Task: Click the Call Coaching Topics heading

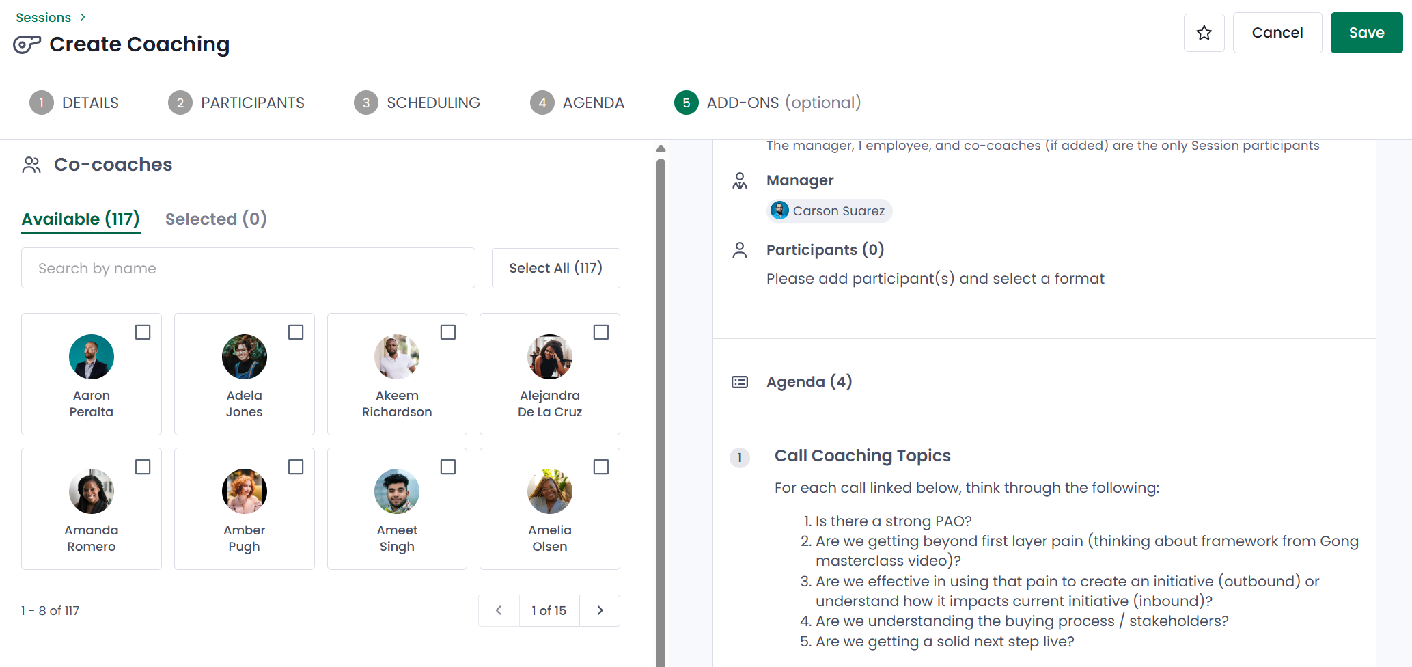Action: click(862, 456)
